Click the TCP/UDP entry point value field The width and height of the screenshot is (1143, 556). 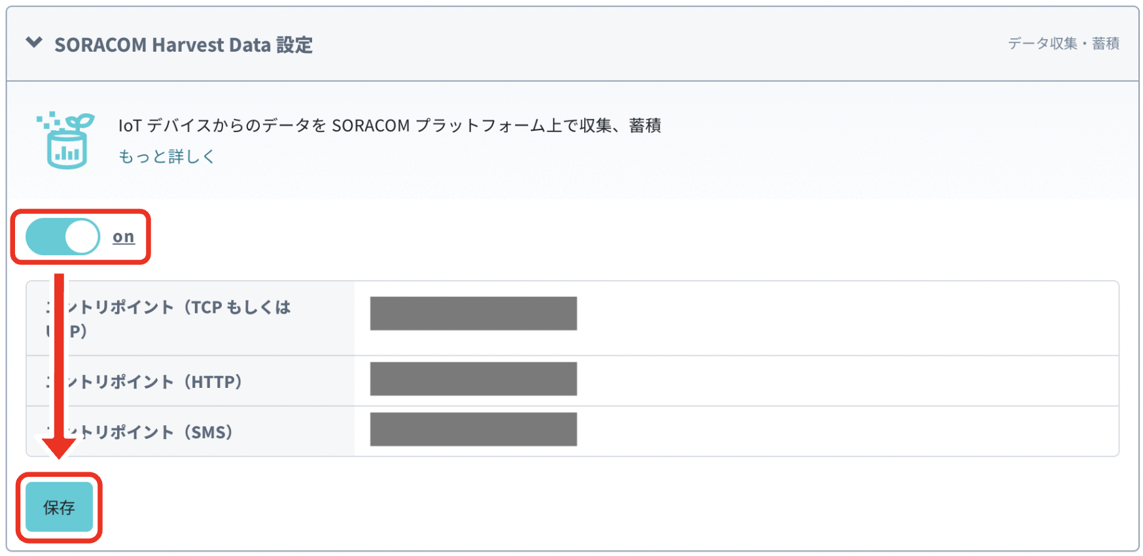coord(473,313)
